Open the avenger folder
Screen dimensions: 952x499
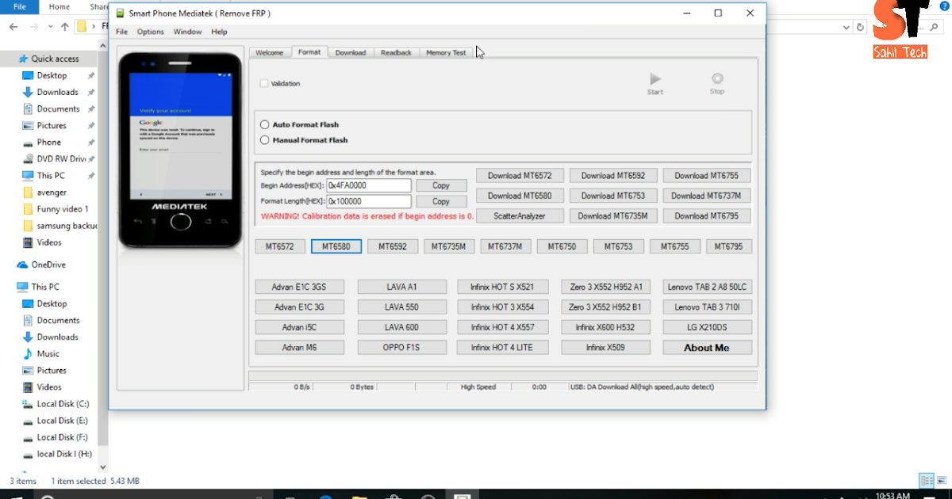[x=52, y=192]
